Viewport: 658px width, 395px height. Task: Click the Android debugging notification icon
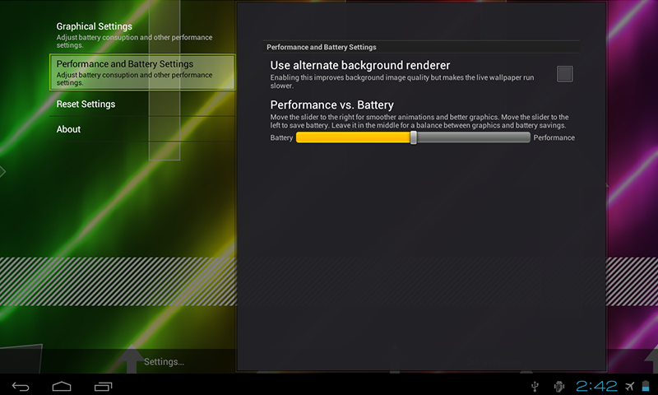[x=558, y=386]
